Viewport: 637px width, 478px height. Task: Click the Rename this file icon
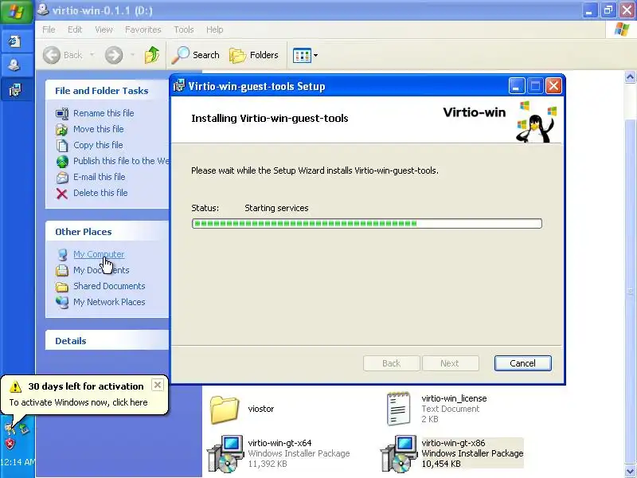[x=62, y=113]
